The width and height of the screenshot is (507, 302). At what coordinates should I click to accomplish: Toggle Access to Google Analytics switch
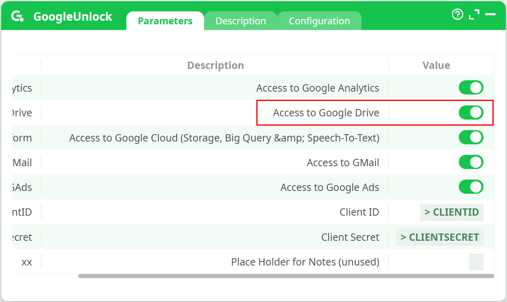(x=471, y=88)
